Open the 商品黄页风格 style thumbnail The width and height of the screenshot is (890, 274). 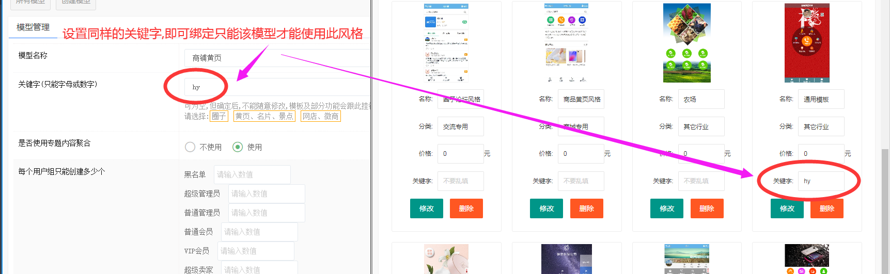[x=566, y=43]
